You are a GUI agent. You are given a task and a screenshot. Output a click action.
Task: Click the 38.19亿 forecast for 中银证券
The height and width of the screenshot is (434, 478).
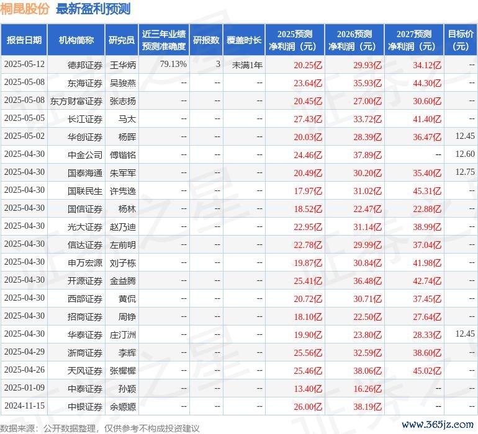[x=368, y=406]
